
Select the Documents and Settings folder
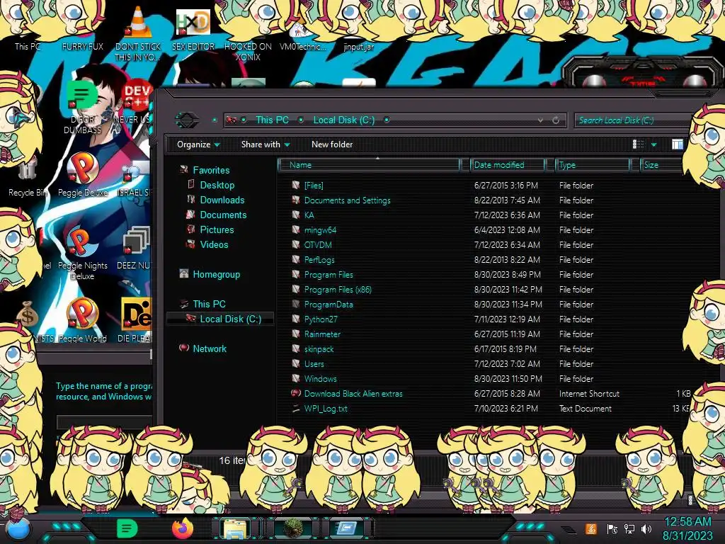tap(347, 200)
